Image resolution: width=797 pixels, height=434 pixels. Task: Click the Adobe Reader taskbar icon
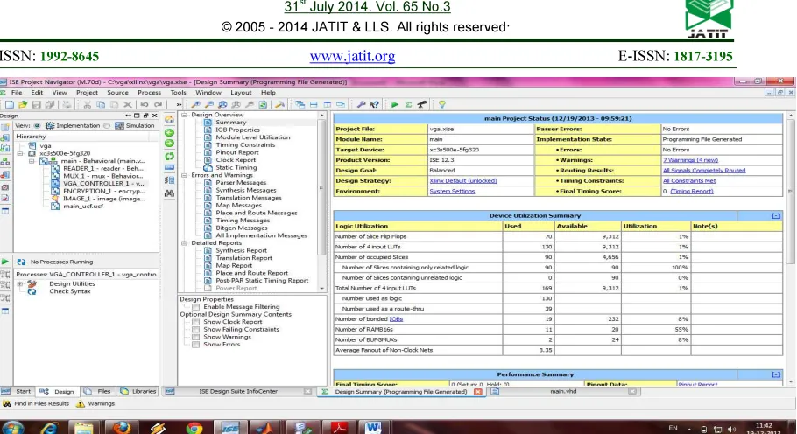[339, 427]
